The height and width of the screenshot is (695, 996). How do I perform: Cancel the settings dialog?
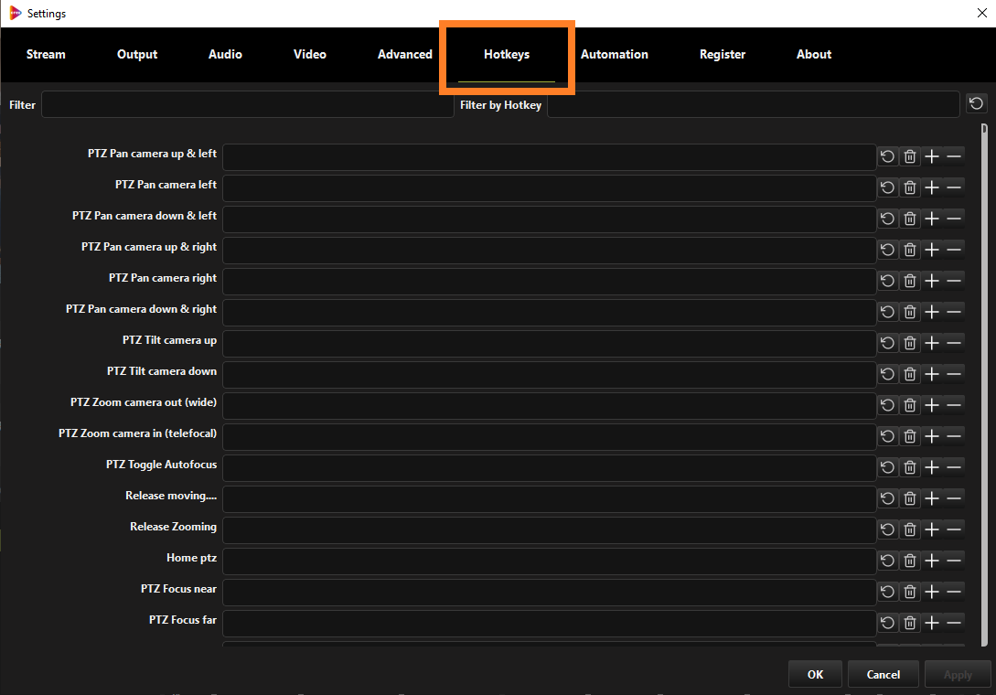click(x=883, y=675)
